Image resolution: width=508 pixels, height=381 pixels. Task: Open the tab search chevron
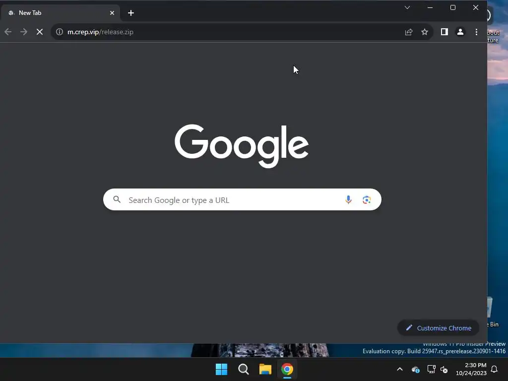(x=407, y=7)
